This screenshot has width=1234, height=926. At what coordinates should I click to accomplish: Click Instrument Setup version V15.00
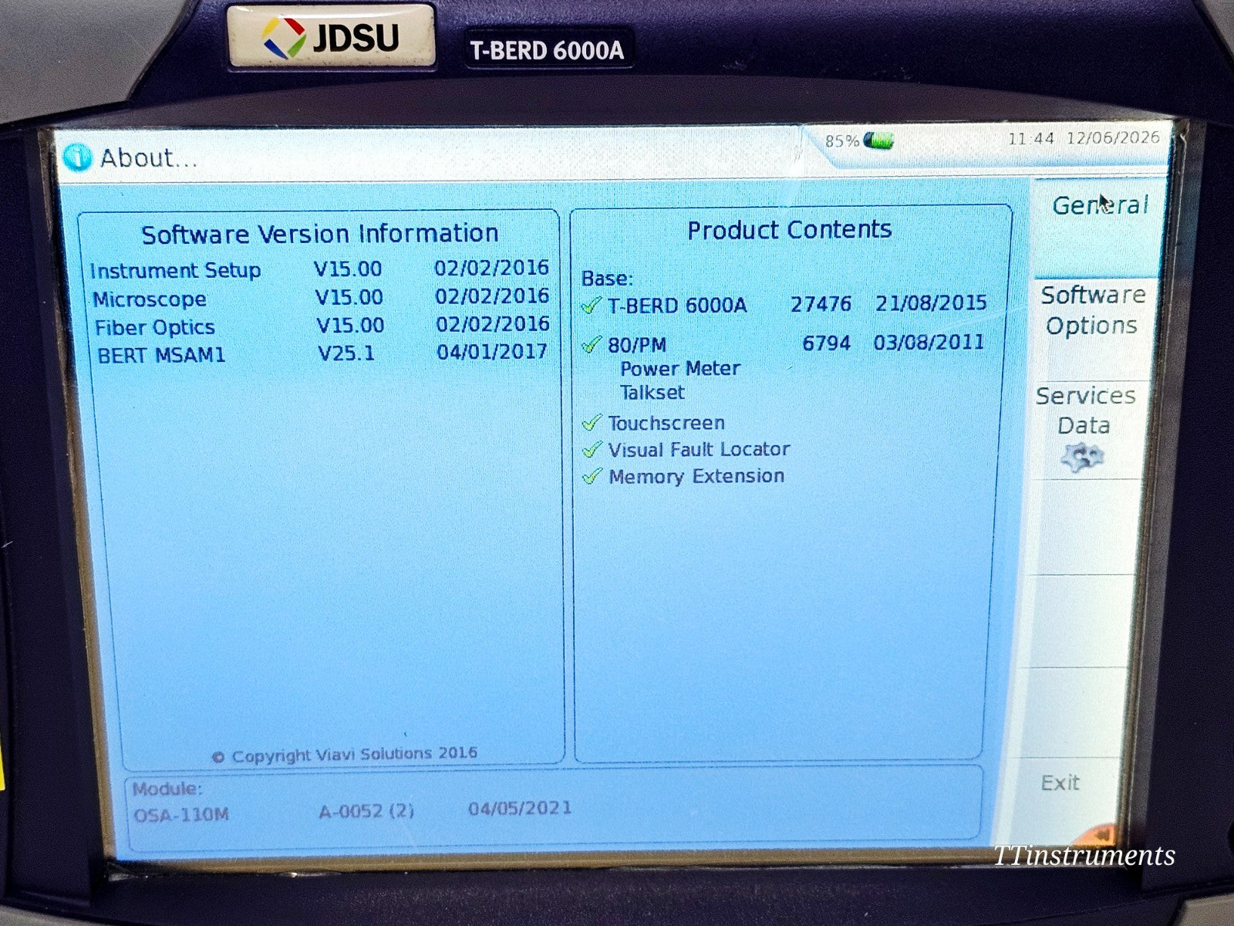click(348, 269)
